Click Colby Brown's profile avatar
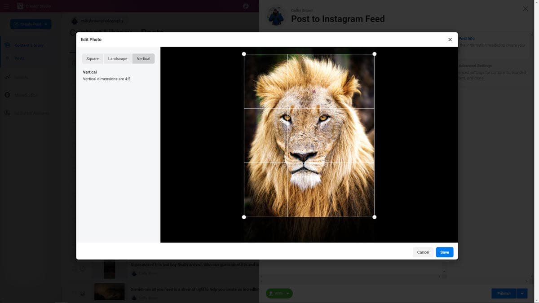This screenshot has height=303, width=539. click(x=276, y=16)
